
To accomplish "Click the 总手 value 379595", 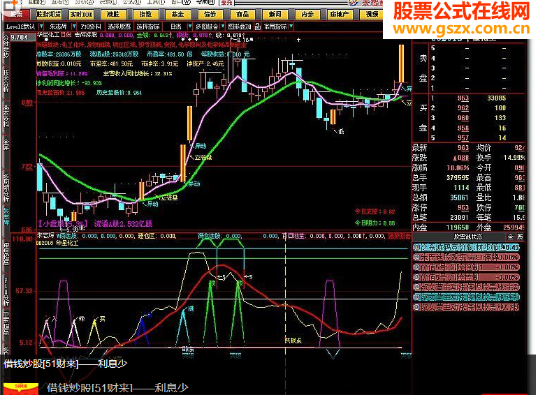I will coord(458,178).
